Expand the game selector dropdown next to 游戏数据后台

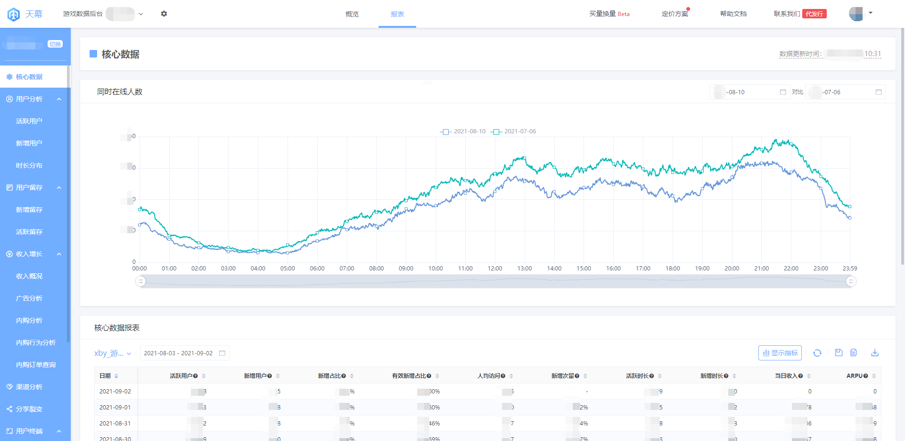(x=141, y=14)
